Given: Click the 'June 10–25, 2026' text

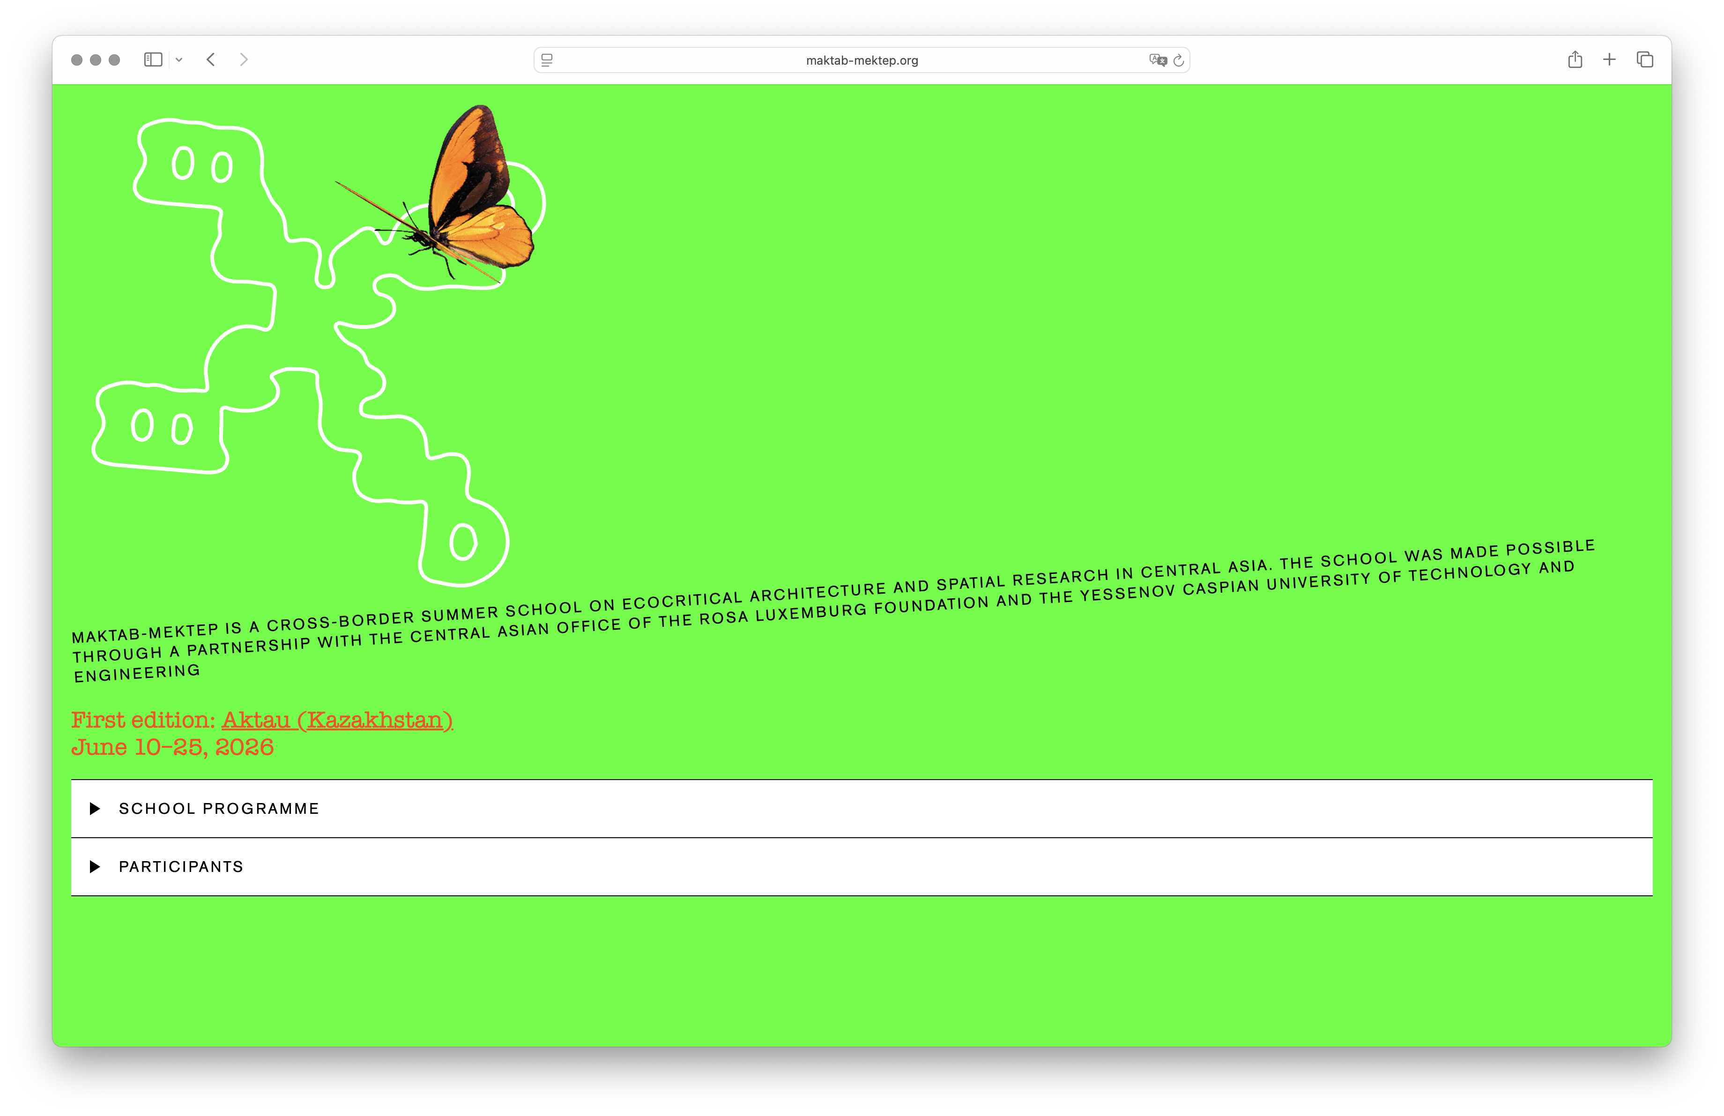Looking at the screenshot, I should point(172,747).
